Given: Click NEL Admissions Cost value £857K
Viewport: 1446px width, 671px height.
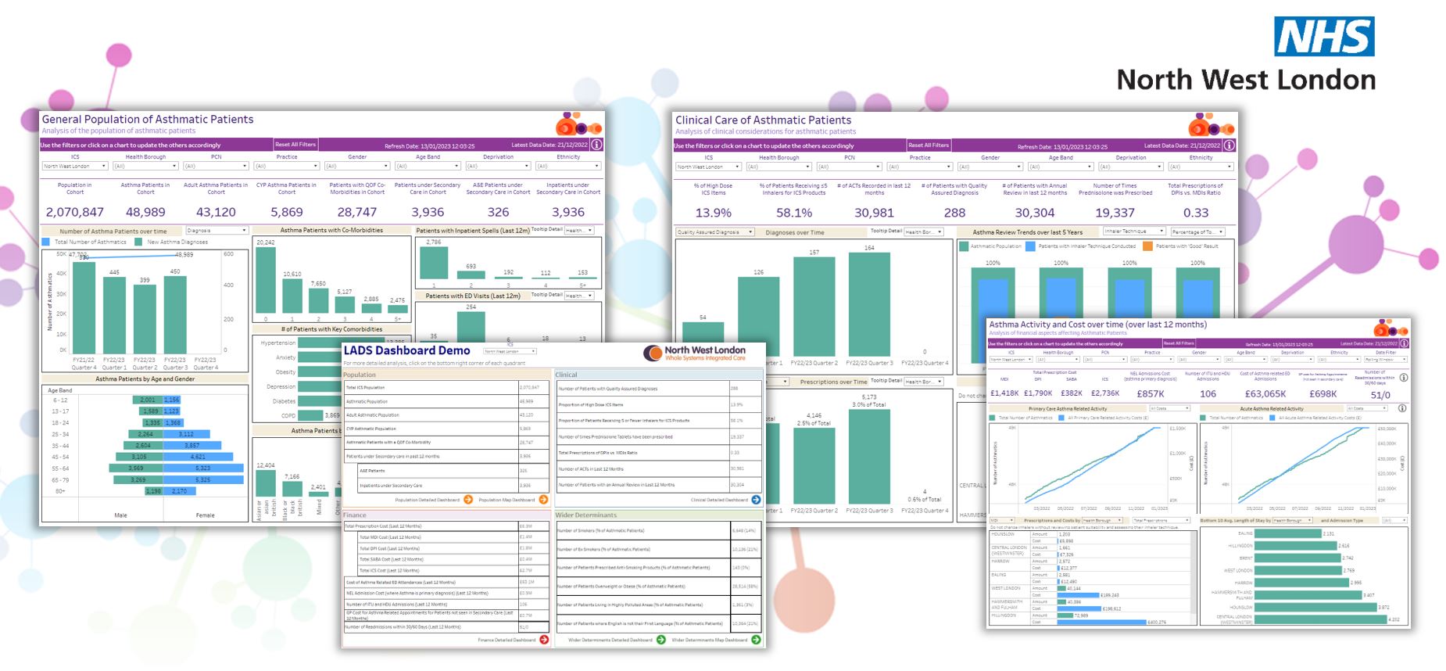Looking at the screenshot, I should (1151, 393).
